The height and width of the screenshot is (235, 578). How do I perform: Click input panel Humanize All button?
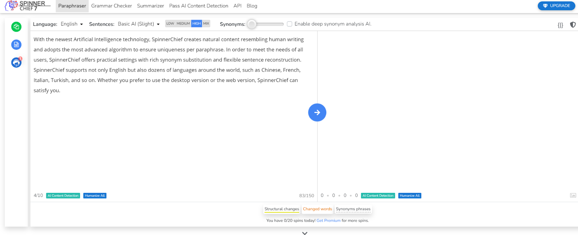click(x=95, y=196)
